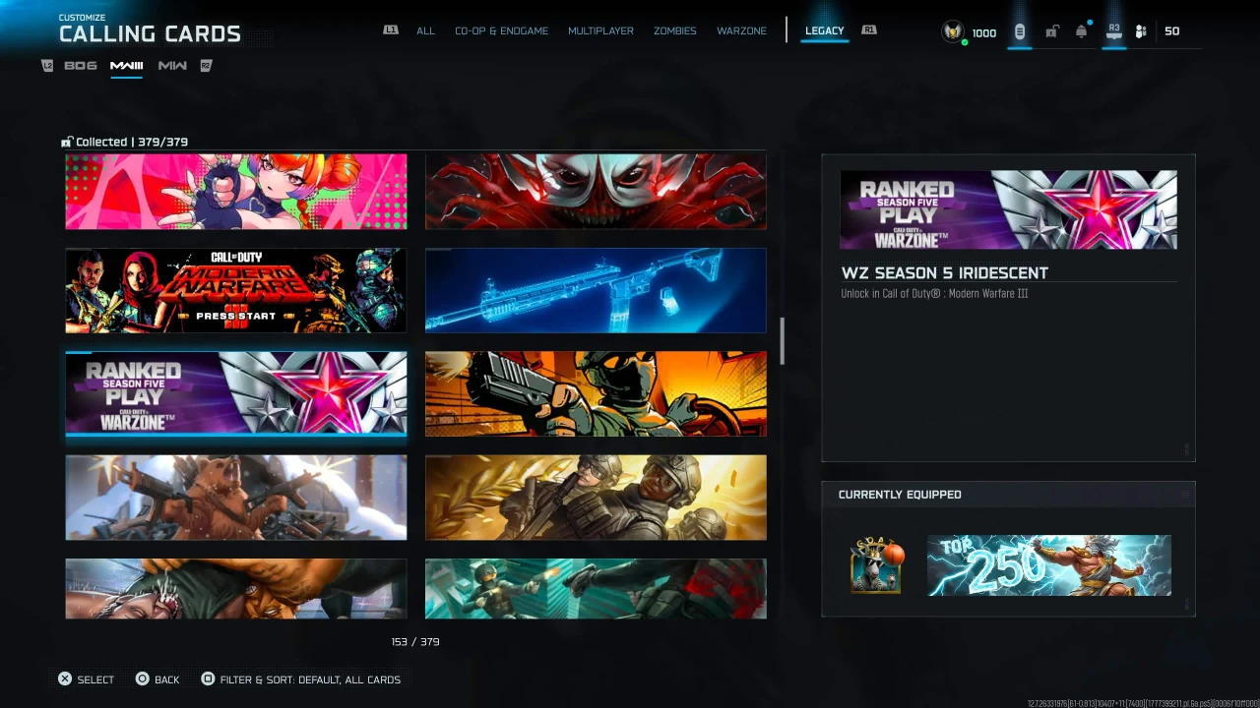Click the R1 next-tab icon

[869, 30]
